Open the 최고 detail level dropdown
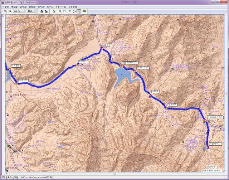The width and height of the screenshot is (229, 180). (31, 11)
